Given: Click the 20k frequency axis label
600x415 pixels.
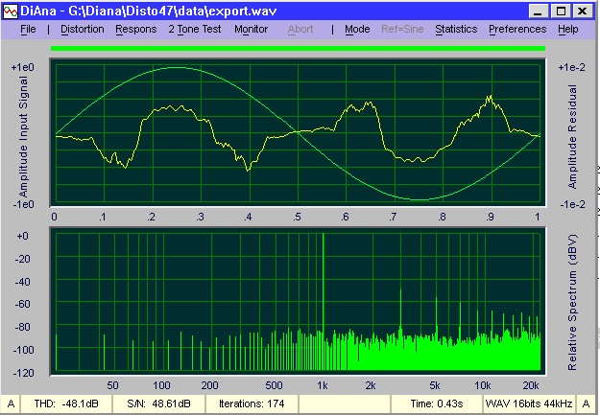Looking at the screenshot, I should pyautogui.click(x=531, y=385).
